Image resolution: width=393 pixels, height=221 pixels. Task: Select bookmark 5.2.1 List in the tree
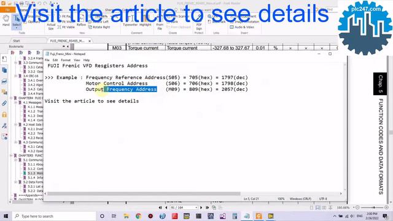coord(36,187)
